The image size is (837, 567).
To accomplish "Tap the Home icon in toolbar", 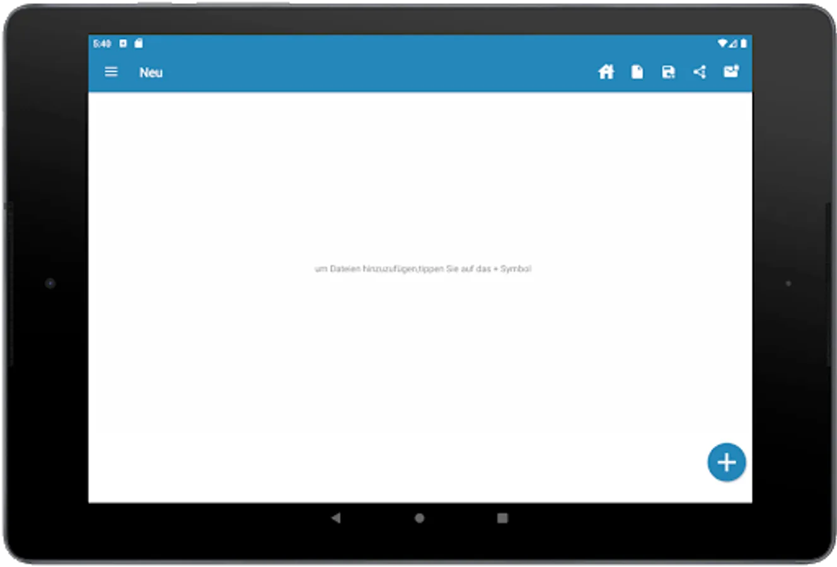I will [606, 72].
